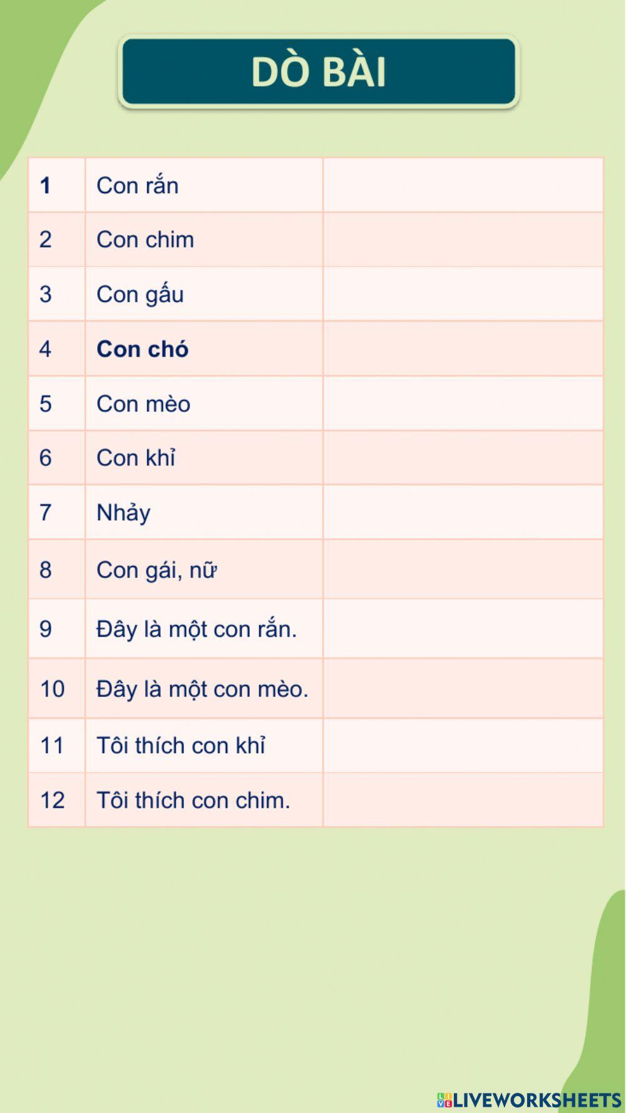The height and width of the screenshot is (1113, 626).
Task: Click the answer field for Con khỉ
Action: 463,457
